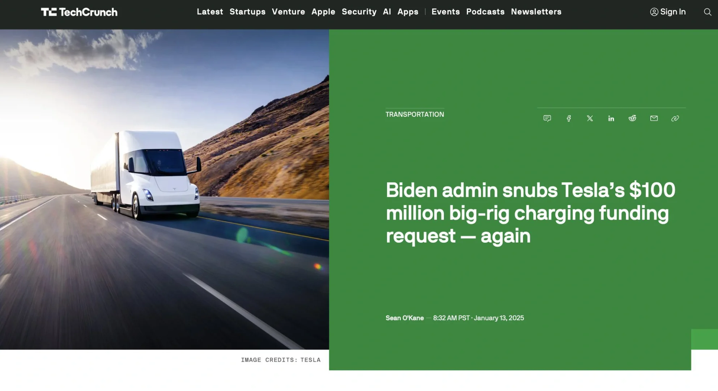
Task: Share article via Facebook icon
Action: 569,118
